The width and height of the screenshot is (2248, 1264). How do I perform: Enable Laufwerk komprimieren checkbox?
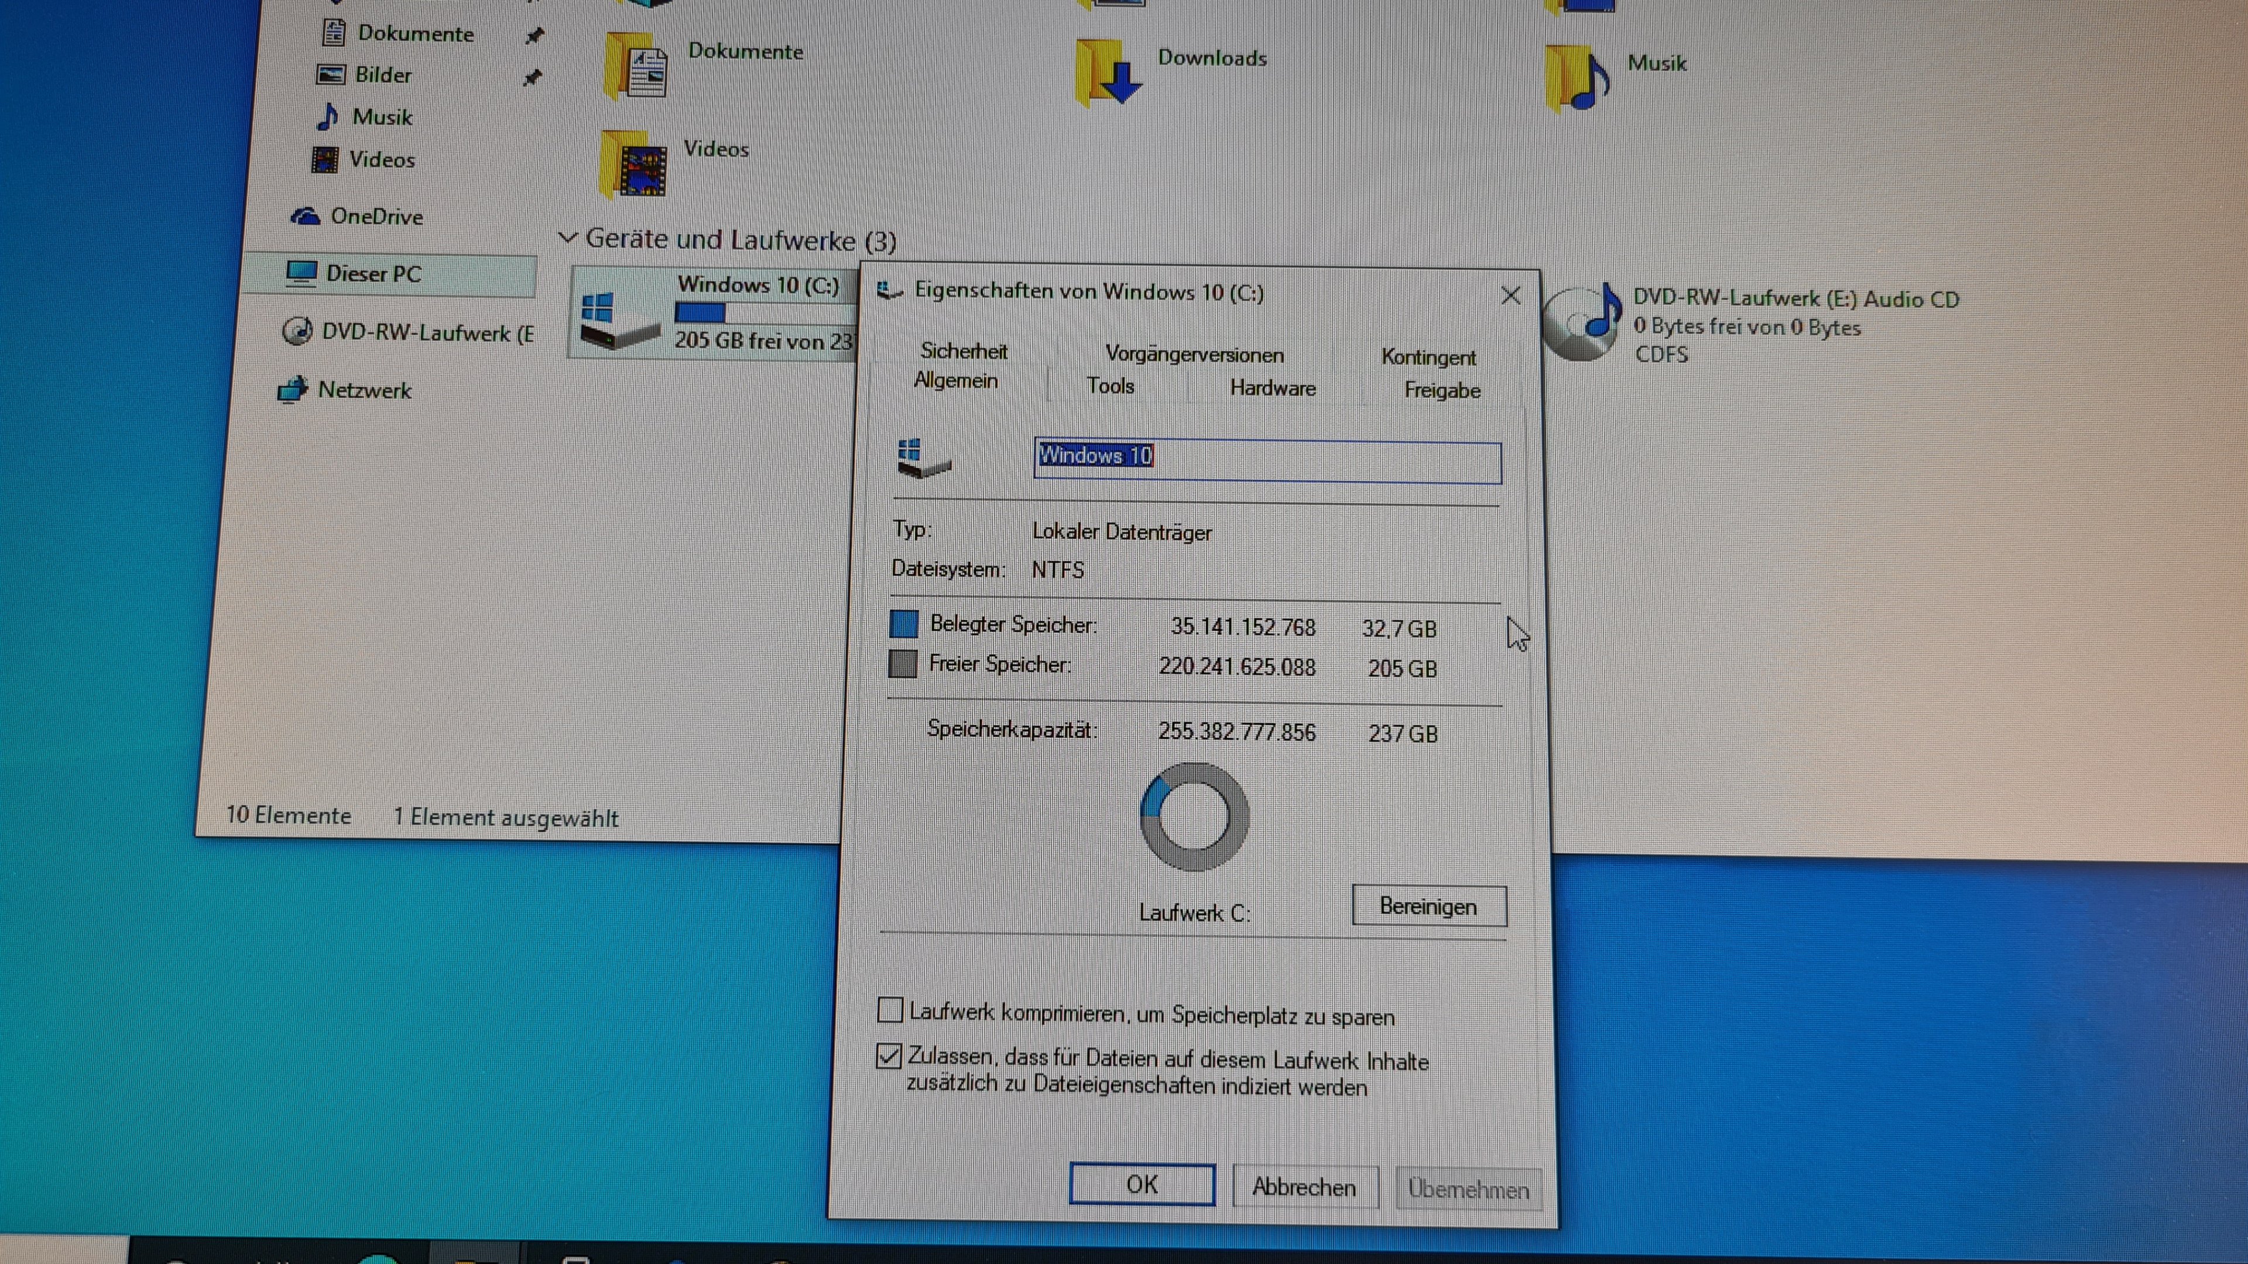click(x=889, y=1010)
